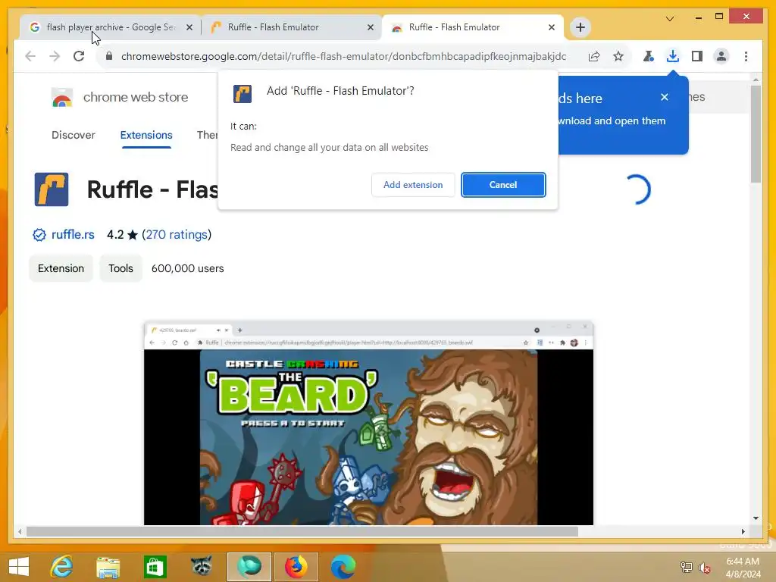Viewport: 776px width, 582px height.
Task: Click the horizontal scrollbar thumb
Action: click(x=302, y=531)
